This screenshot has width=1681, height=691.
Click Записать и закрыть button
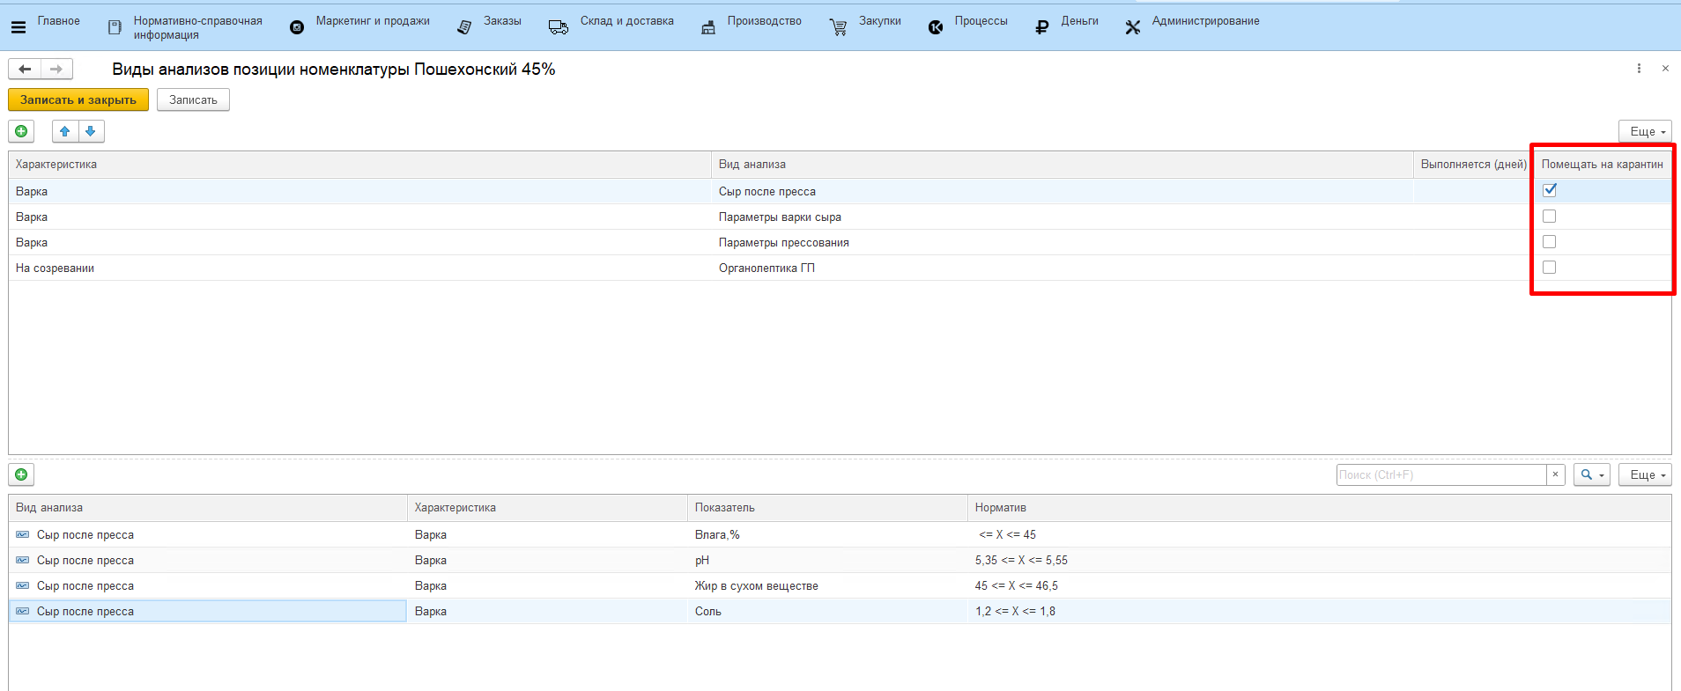(78, 99)
